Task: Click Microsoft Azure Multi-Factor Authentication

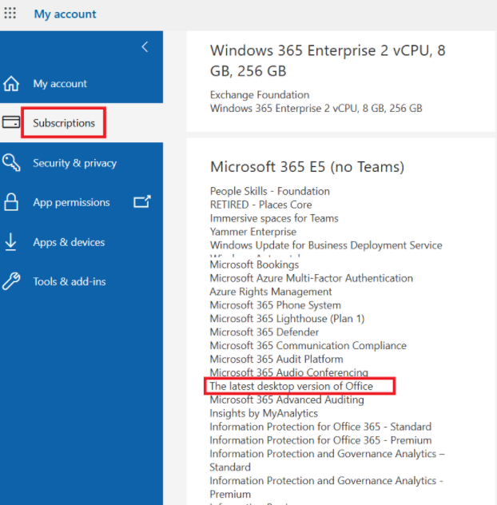Action: pyautogui.click(x=312, y=278)
